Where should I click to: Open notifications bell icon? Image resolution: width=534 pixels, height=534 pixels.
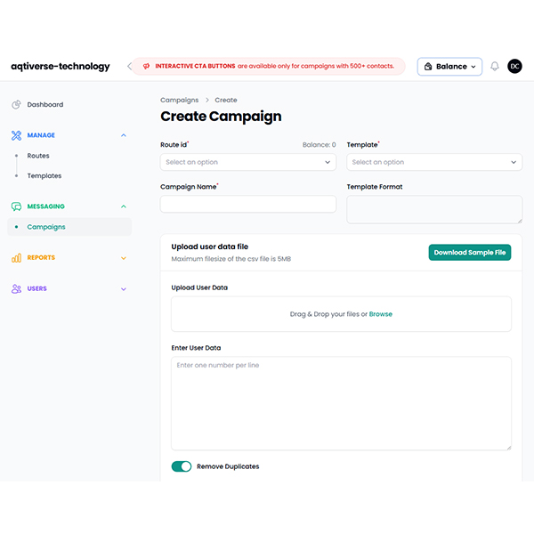tap(495, 67)
